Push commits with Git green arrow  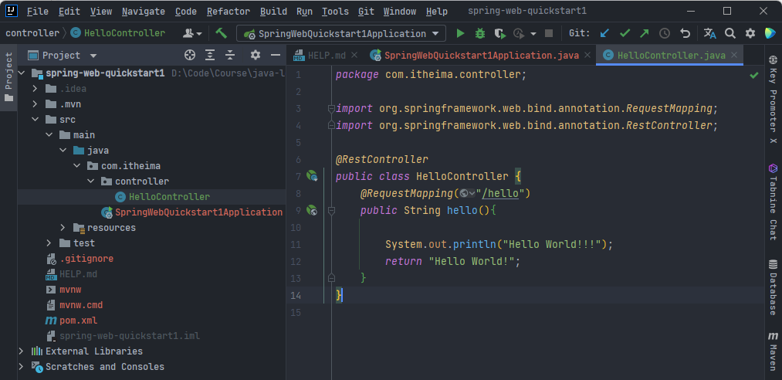[x=645, y=33]
